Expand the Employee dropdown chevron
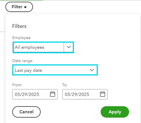The image size is (141, 123). point(69,47)
